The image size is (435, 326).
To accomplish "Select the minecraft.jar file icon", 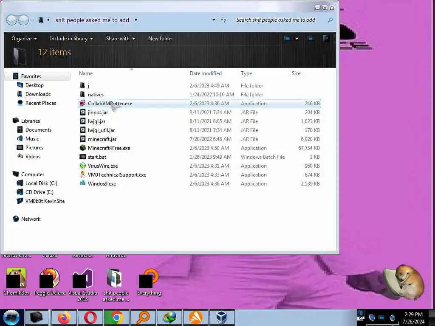I will pos(83,139).
